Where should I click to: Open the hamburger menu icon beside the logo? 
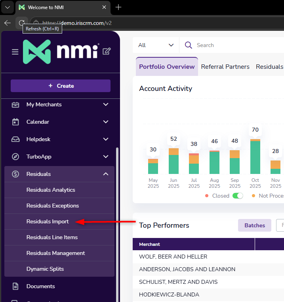(15, 52)
